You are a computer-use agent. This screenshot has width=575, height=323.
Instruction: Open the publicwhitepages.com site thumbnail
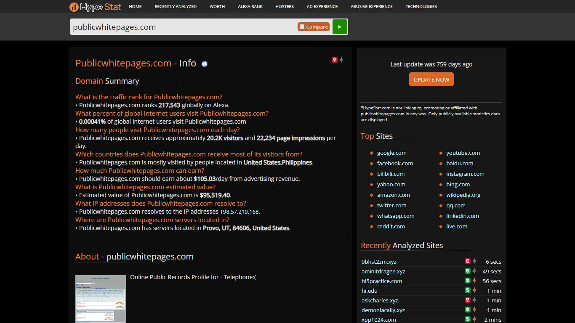point(101,299)
